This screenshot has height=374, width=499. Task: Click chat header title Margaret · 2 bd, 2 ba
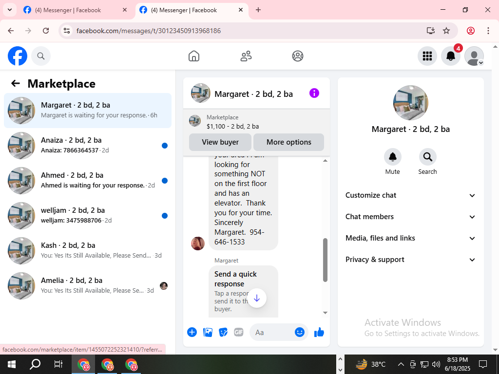coord(253,94)
